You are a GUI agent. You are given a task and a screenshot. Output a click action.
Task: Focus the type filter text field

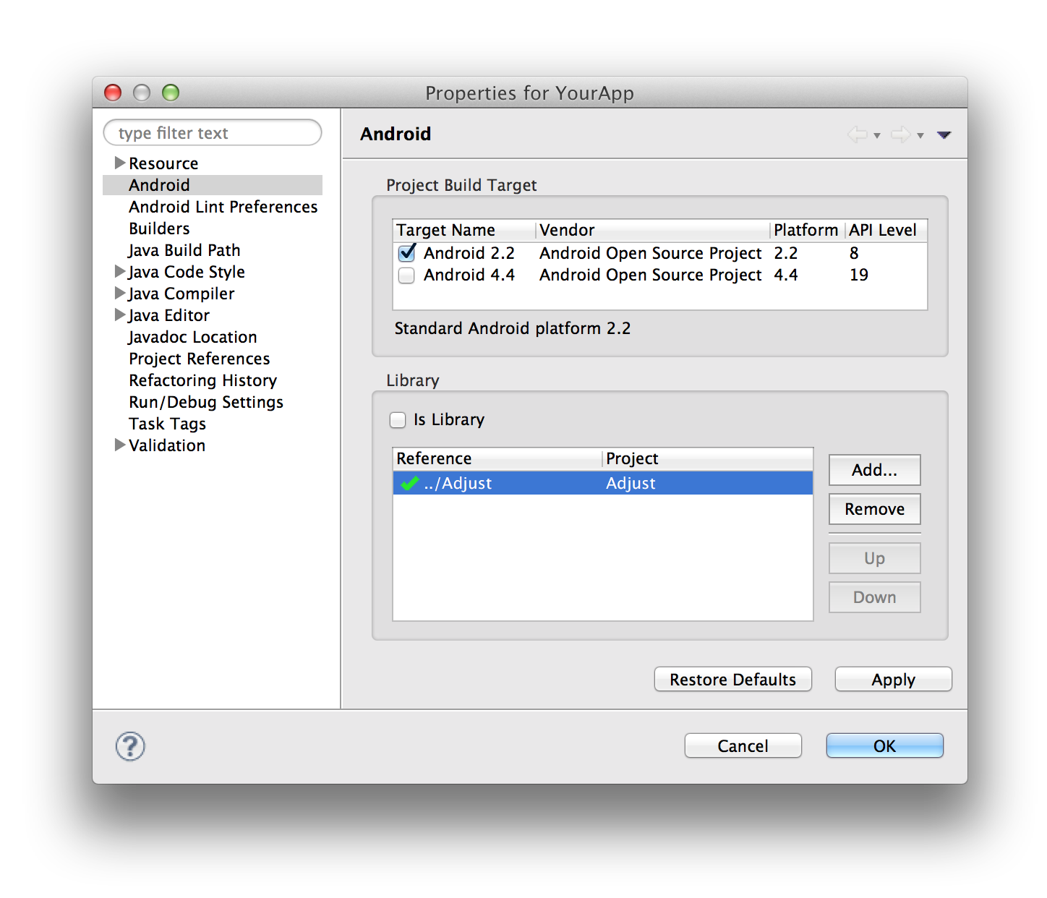(x=213, y=133)
